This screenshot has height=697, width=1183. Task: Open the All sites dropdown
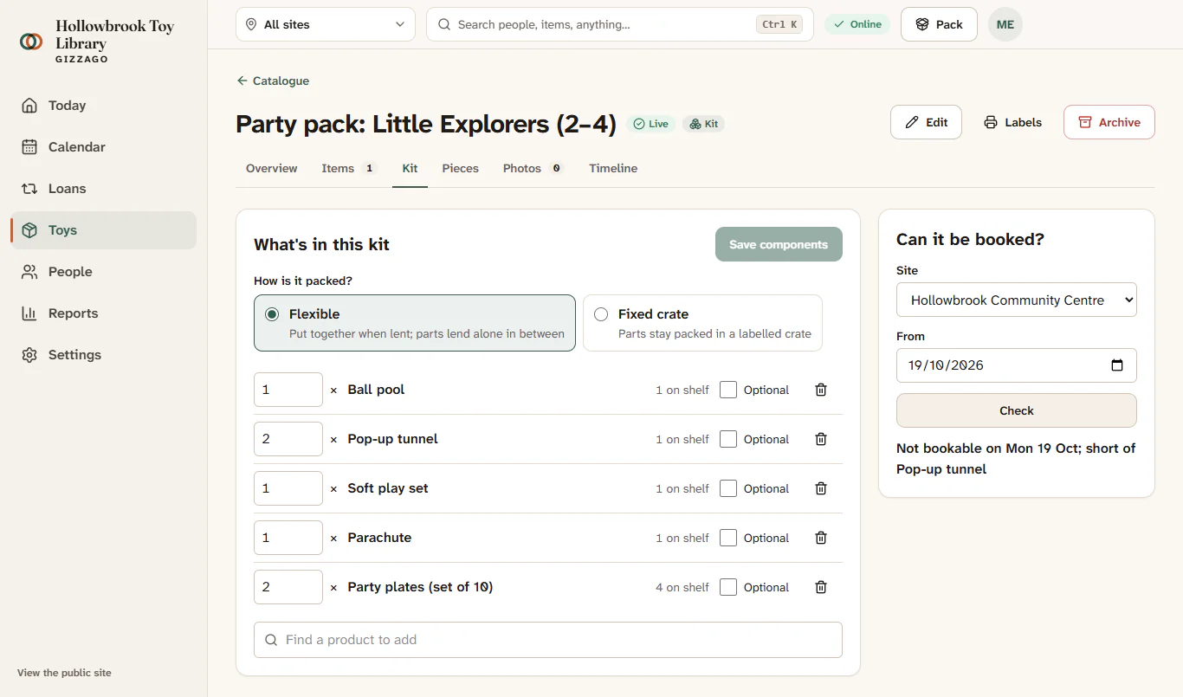tap(326, 24)
